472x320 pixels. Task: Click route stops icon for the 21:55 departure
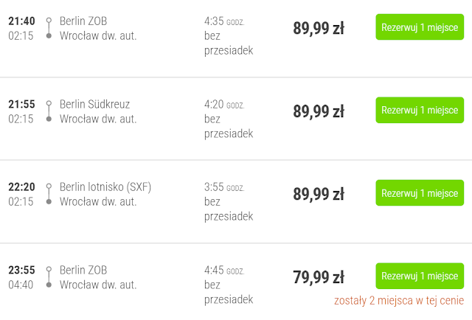pyautogui.click(x=49, y=111)
